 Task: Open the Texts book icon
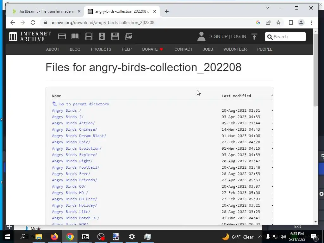[x=75, y=36]
